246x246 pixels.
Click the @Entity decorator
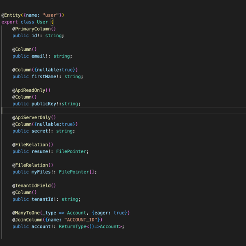click(x=11, y=15)
